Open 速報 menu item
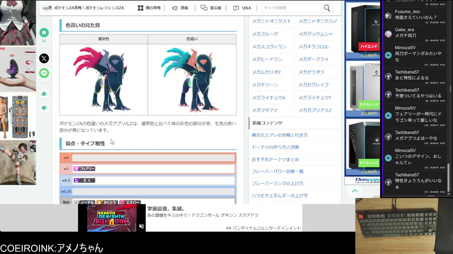The width and height of the screenshot is (453, 254). [180, 8]
